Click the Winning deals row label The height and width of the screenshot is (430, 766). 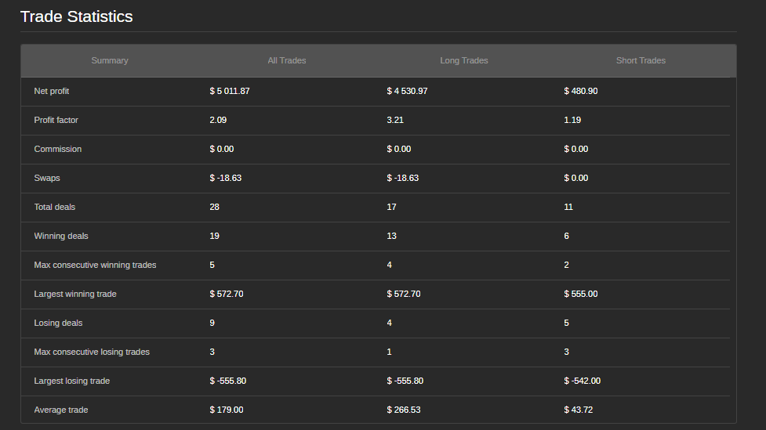click(x=61, y=236)
